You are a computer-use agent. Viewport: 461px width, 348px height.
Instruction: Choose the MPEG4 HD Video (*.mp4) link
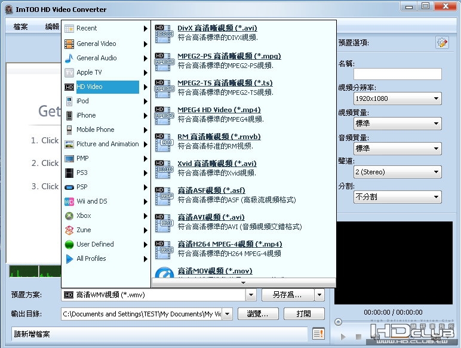tap(219, 110)
